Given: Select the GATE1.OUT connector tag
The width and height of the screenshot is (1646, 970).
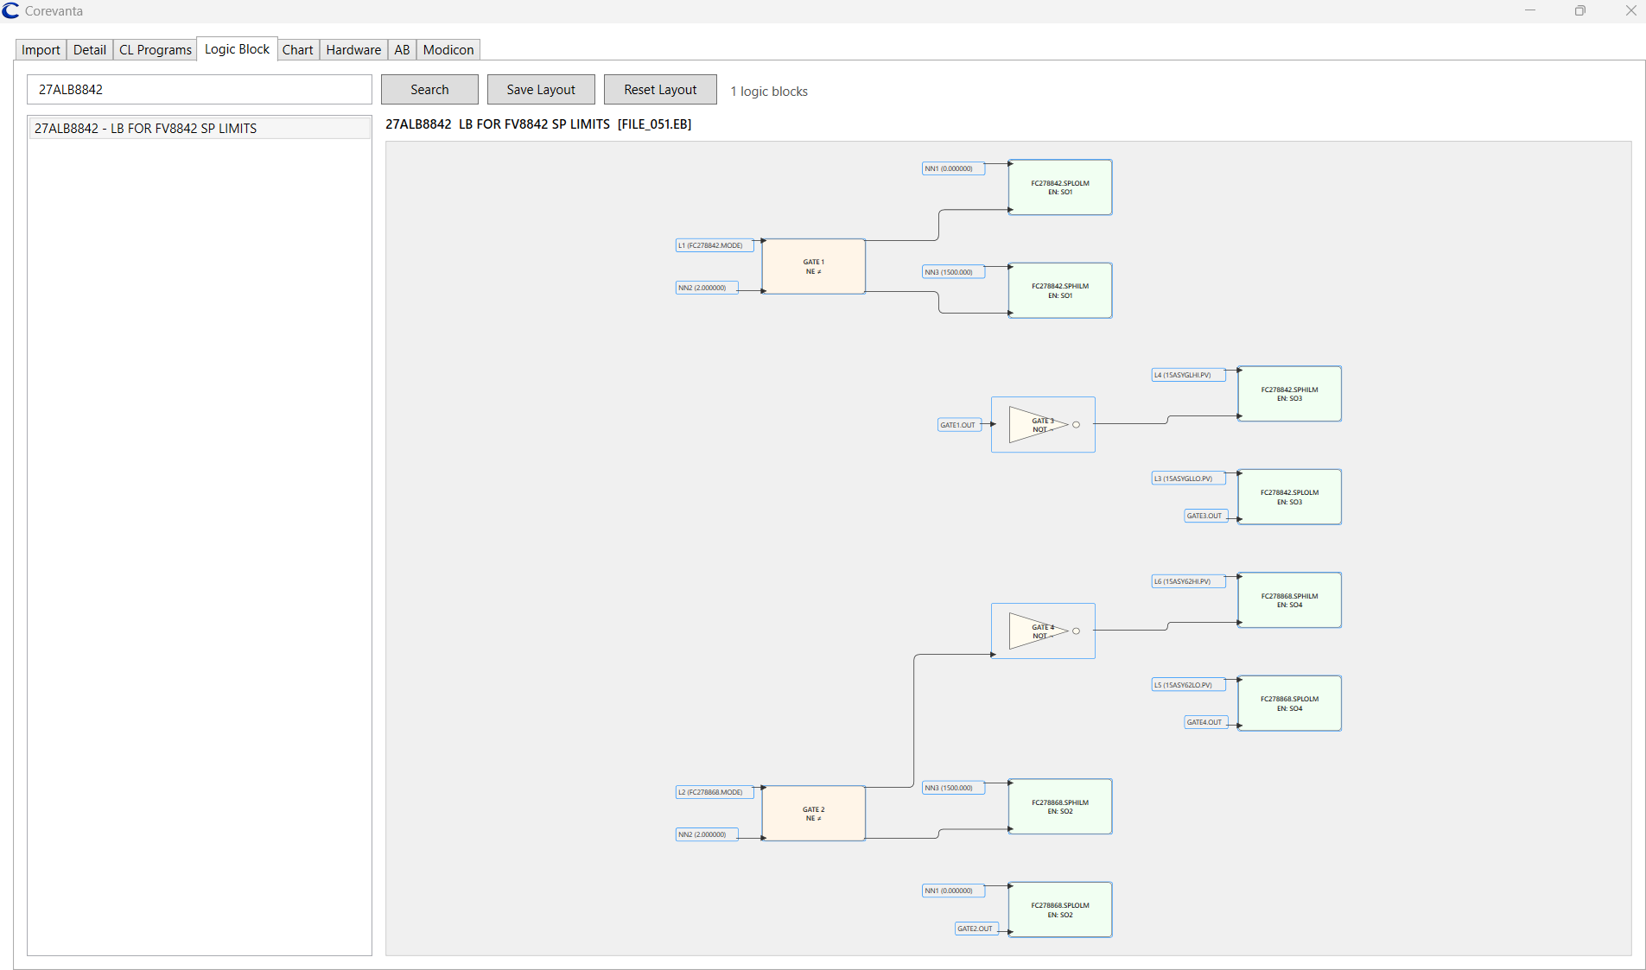Looking at the screenshot, I should 959,424.
